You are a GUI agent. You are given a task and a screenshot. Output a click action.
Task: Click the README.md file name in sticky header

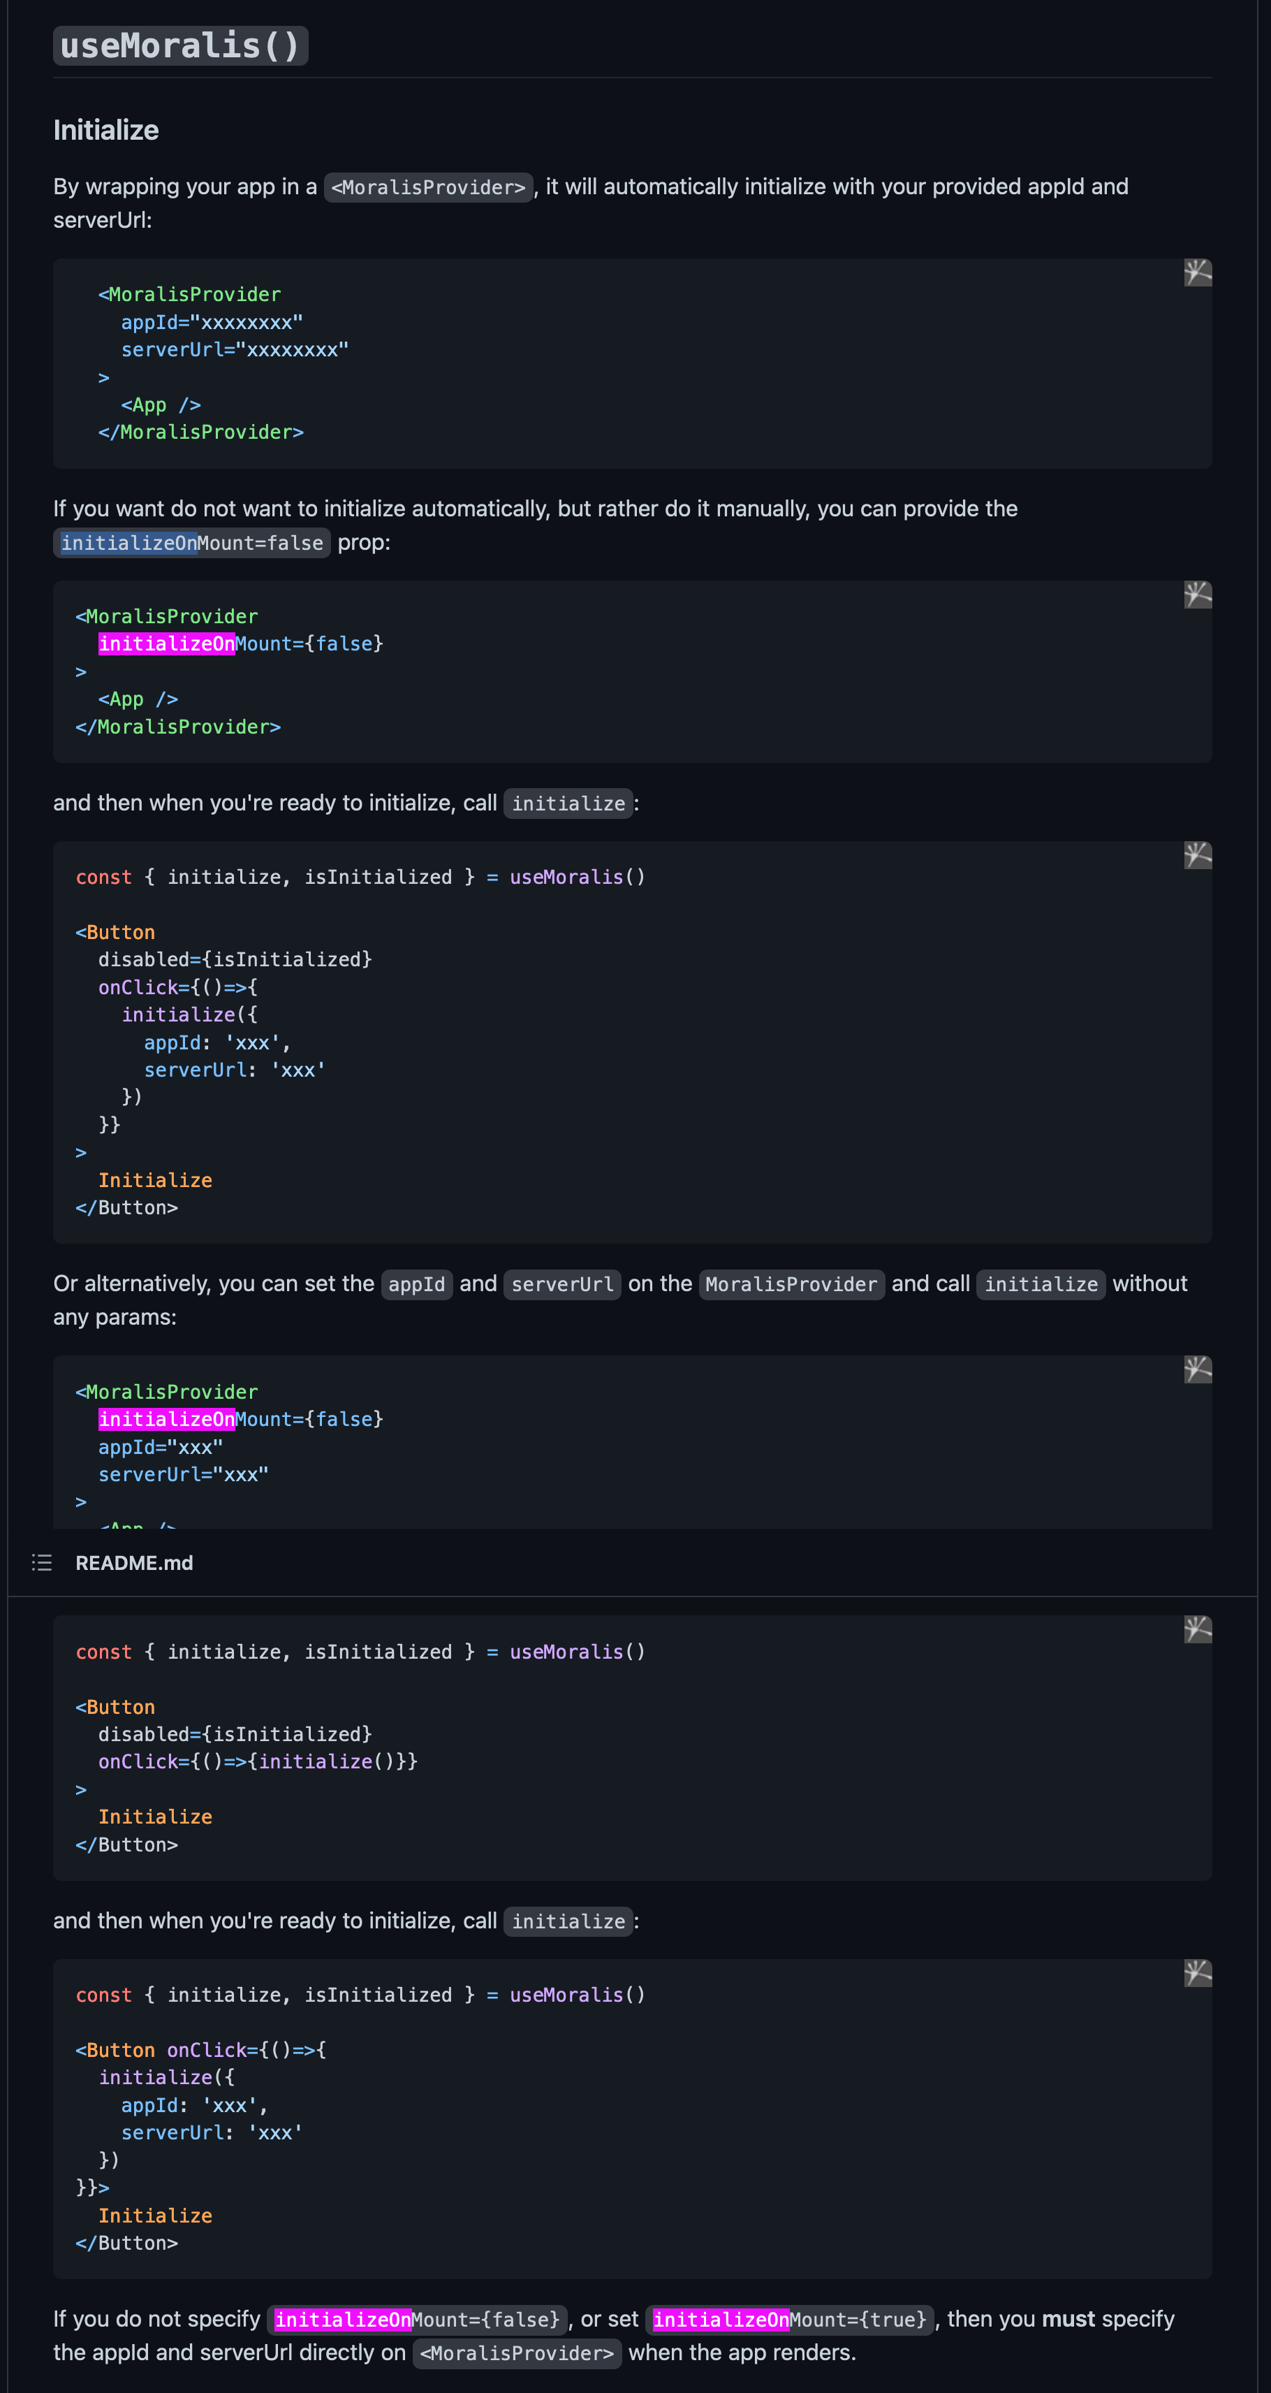(135, 1562)
